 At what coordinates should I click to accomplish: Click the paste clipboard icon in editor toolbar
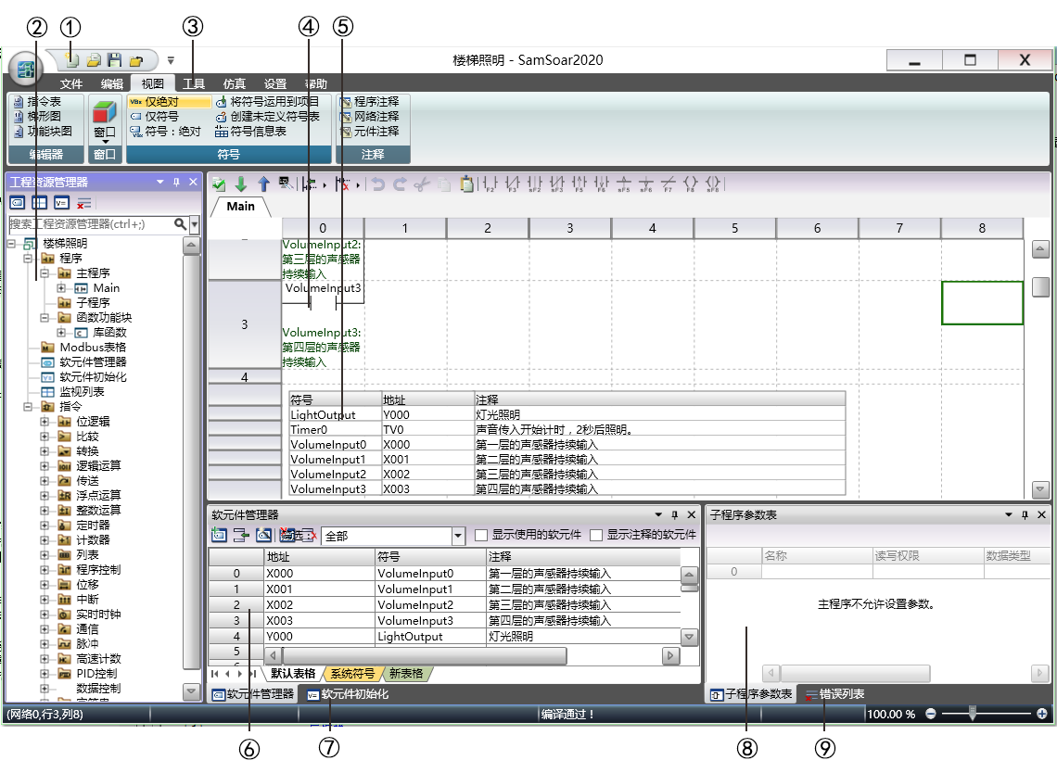[x=467, y=184]
